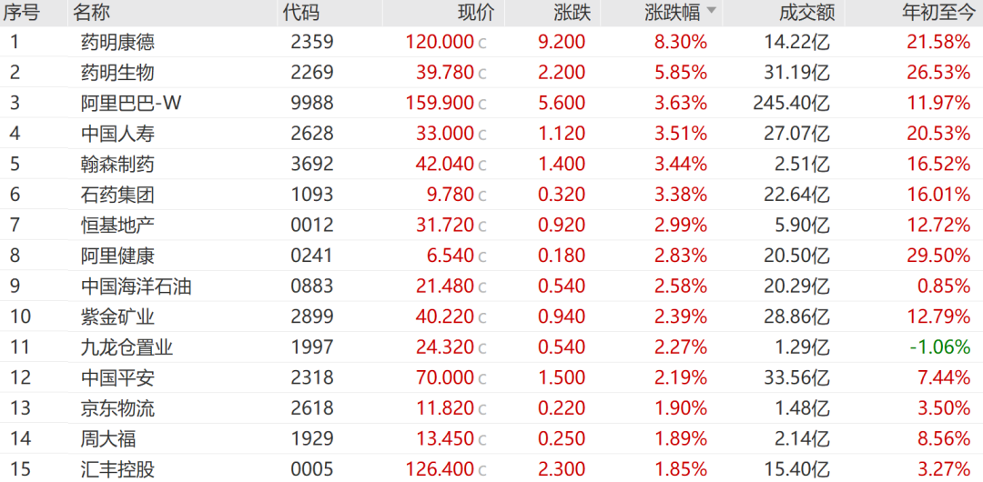Sort by 现价 column header

[475, 13]
